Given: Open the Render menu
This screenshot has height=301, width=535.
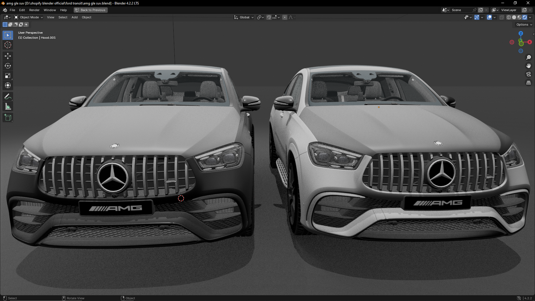Looking at the screenshot, I should point(34,10).
